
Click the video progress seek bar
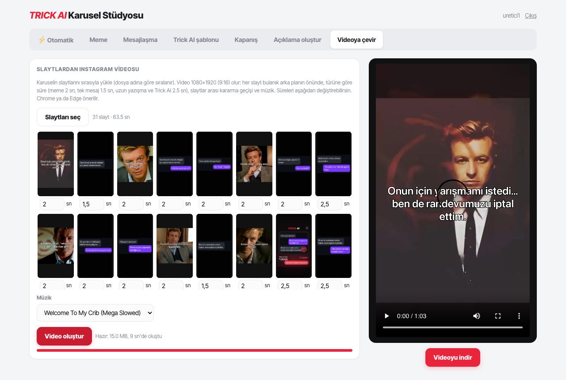click(x=453, y=327)
